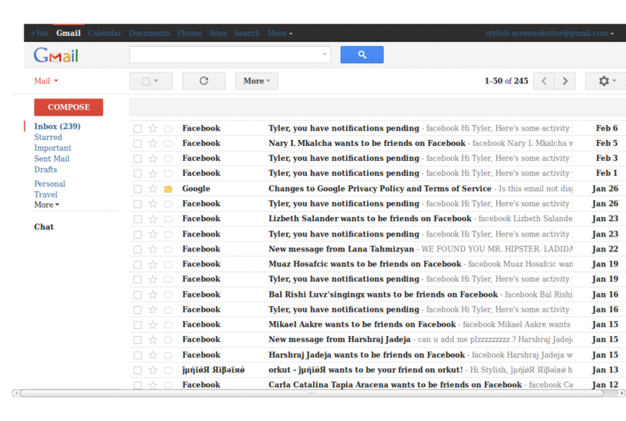This screenshot has height=421, width=626.
Task: Open Photos from the top bar
Action: click(189, 34)
